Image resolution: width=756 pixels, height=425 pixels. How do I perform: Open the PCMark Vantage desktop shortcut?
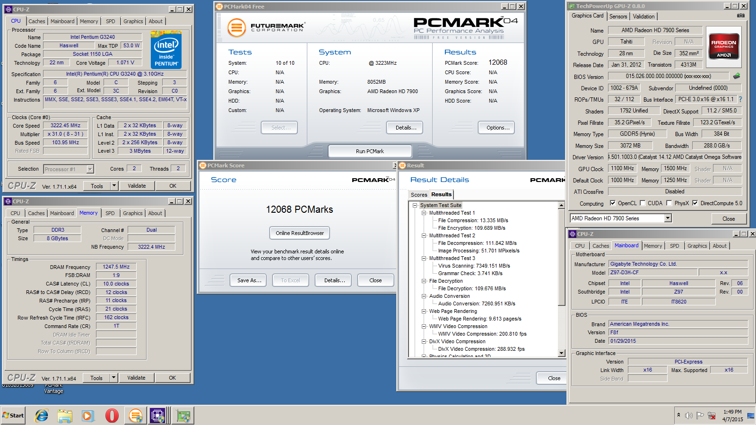tap(53, 388)
